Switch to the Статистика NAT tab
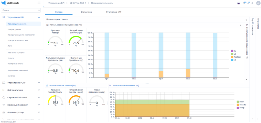261x123 pixels. pyautogui.click(x=114, y=12)
